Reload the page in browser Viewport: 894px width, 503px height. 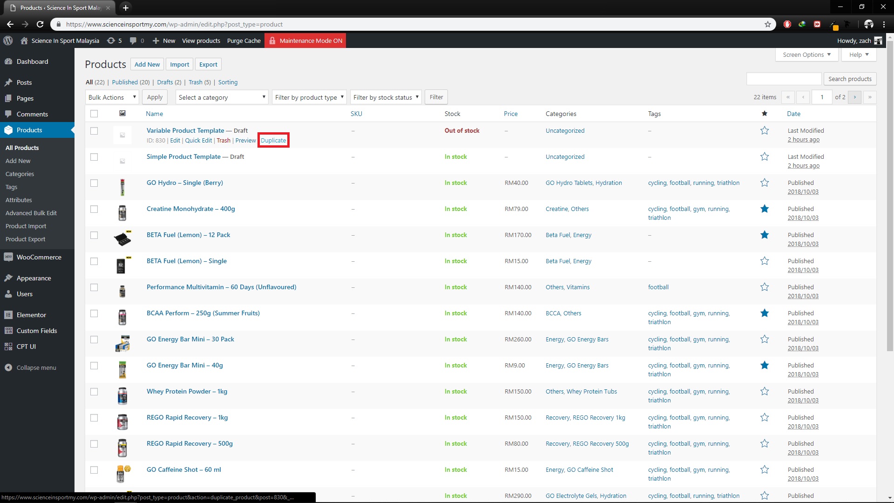pyautogui.click(x=40, y=24)
